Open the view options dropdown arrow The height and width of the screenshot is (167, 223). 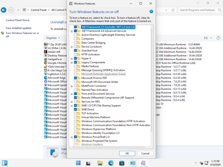(211, 38)
